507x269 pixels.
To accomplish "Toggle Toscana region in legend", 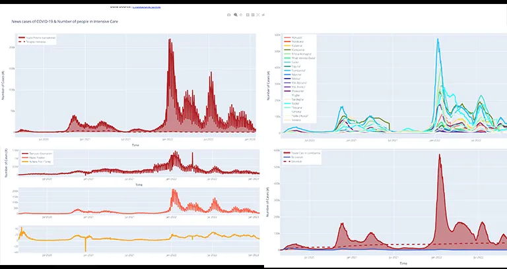I will 292,107.
